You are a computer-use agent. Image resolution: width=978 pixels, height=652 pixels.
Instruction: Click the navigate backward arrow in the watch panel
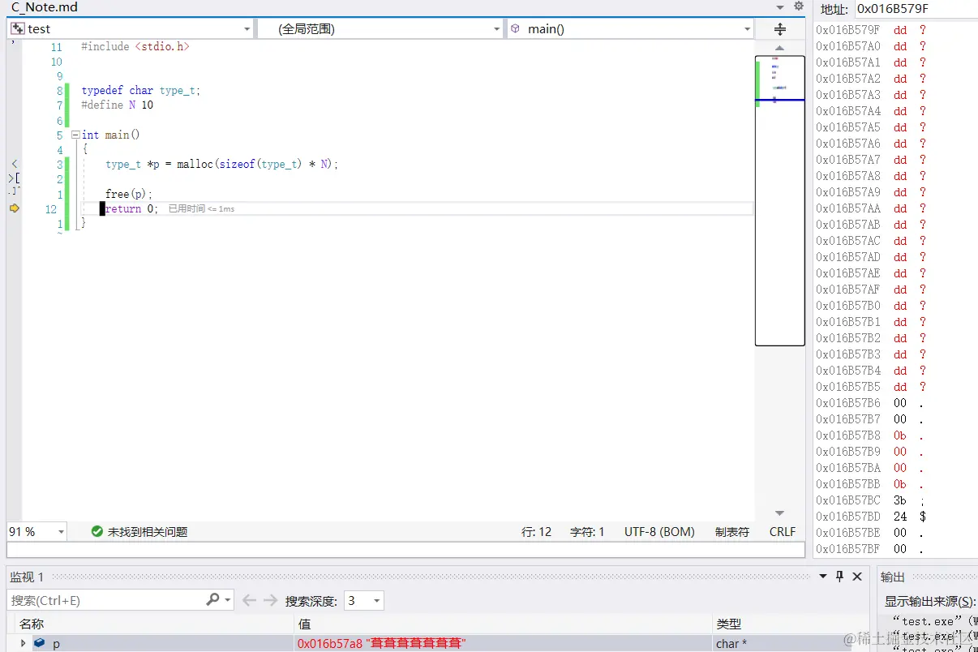point(249,600)
